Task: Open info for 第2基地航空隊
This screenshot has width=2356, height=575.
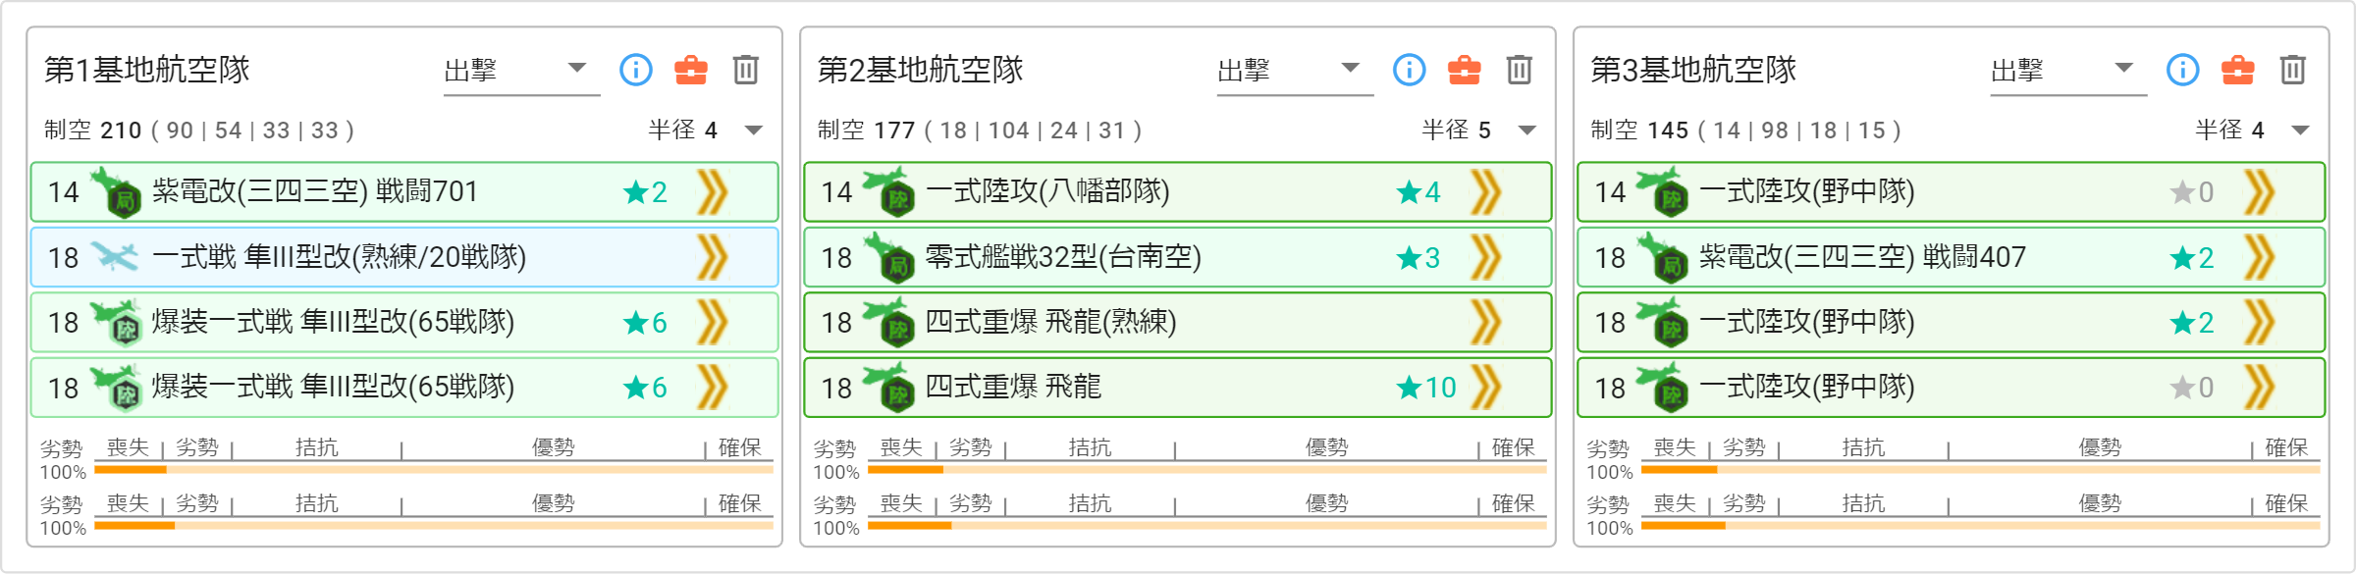Action: click(x=1410, y=70)
